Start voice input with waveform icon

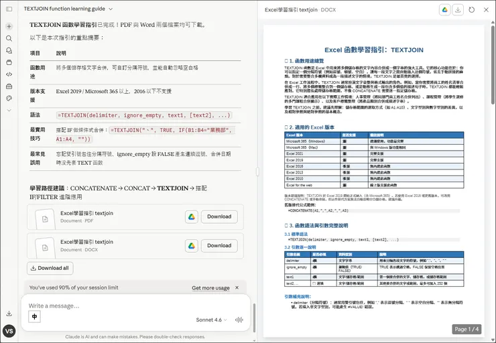point(239,320)
